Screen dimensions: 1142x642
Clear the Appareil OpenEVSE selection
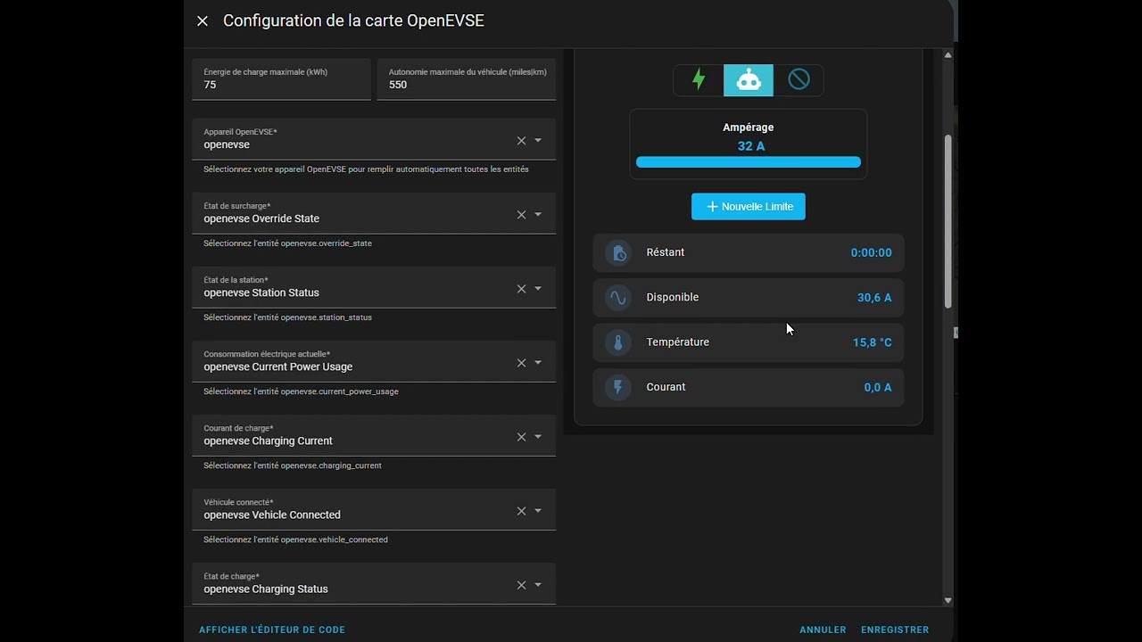coord(521,141)
